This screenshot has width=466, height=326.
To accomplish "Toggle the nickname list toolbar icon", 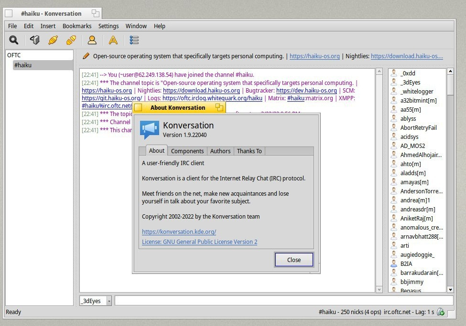I will 134,40.
